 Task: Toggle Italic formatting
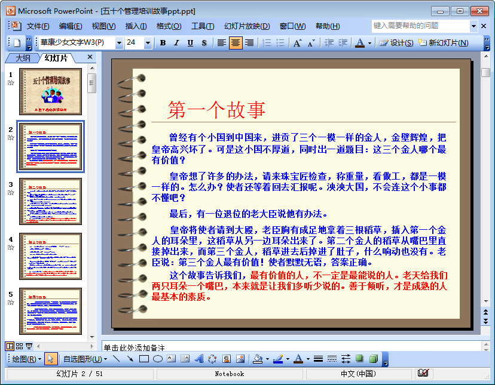pyautogui.click(x=176, y=43)
